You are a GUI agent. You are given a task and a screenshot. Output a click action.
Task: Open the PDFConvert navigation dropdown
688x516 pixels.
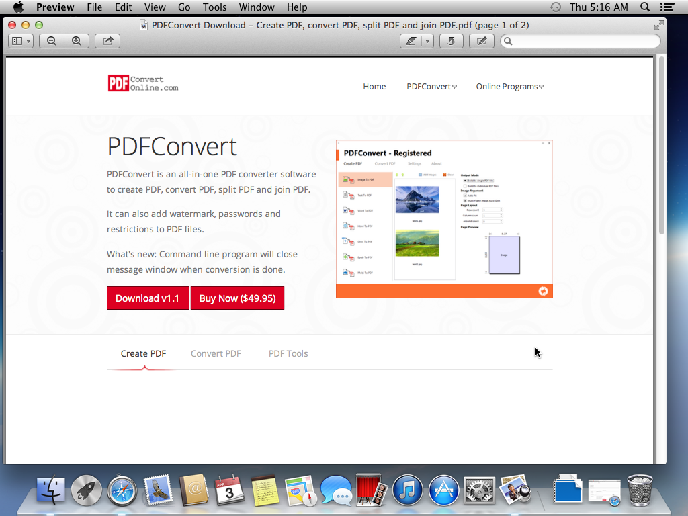431,86
